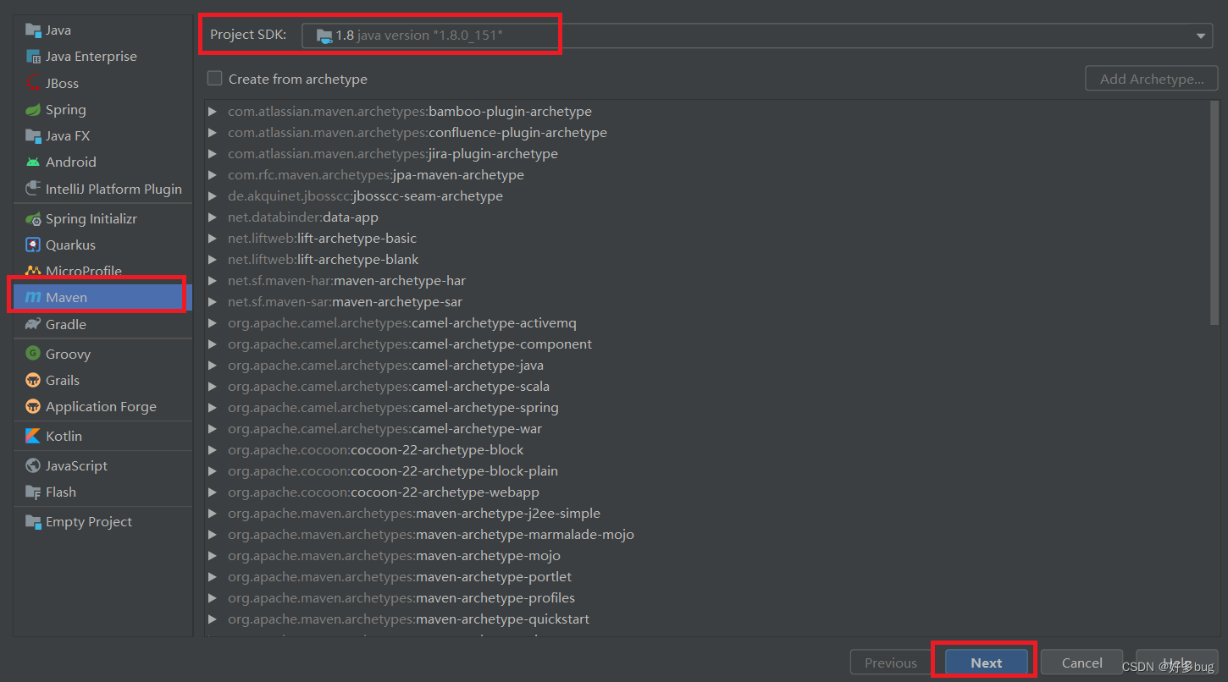Select lift-archetype-blank row
This screenshot has width=1228, height=682.
[707, 260]
